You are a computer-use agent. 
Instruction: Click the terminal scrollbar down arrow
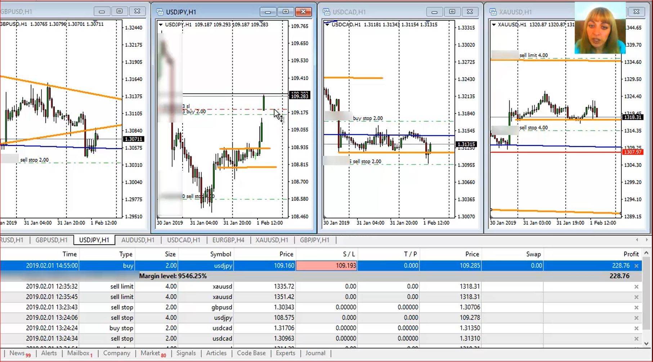coord(647,343)
